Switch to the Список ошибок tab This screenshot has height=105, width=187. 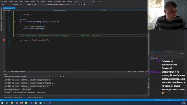point(8,97)
